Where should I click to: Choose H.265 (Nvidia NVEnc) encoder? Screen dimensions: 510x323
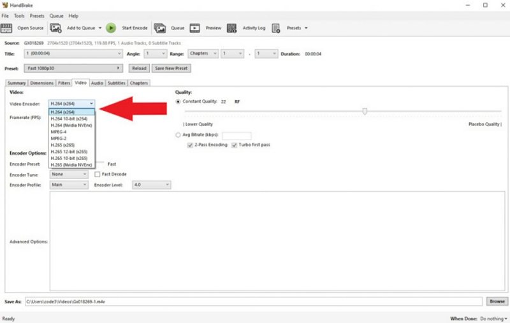72,165
